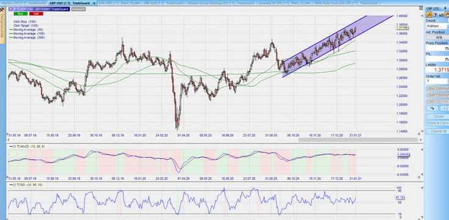Click the Letzter price 1.3719
The width and height of the screenshot is (449, 220).
[x=437, y=70]
